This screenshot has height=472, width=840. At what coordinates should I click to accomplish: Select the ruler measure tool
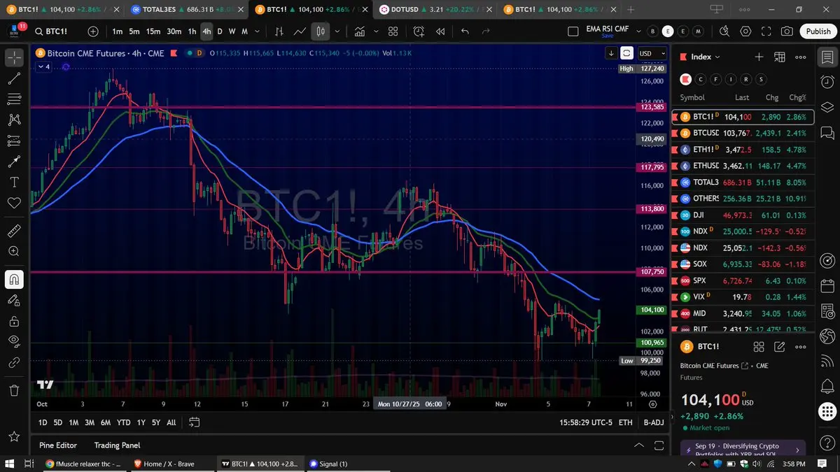tap(14, 230)
